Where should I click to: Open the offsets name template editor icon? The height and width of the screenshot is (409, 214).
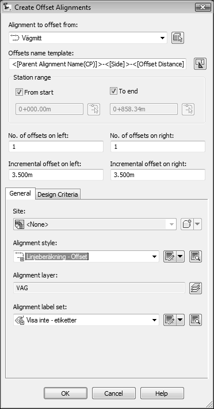click(200, 64)
